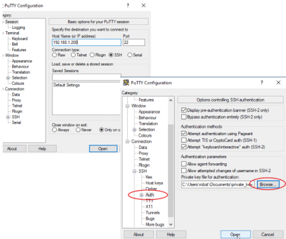Toggle Attempt authentication using Pageant
286x239 pixels.
(x=184, y=134)
